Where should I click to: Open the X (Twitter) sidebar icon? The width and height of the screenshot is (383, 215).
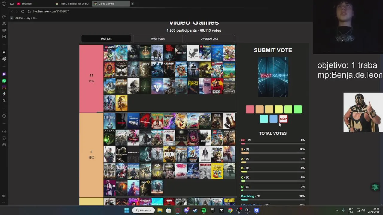click(x=4, y=100)
